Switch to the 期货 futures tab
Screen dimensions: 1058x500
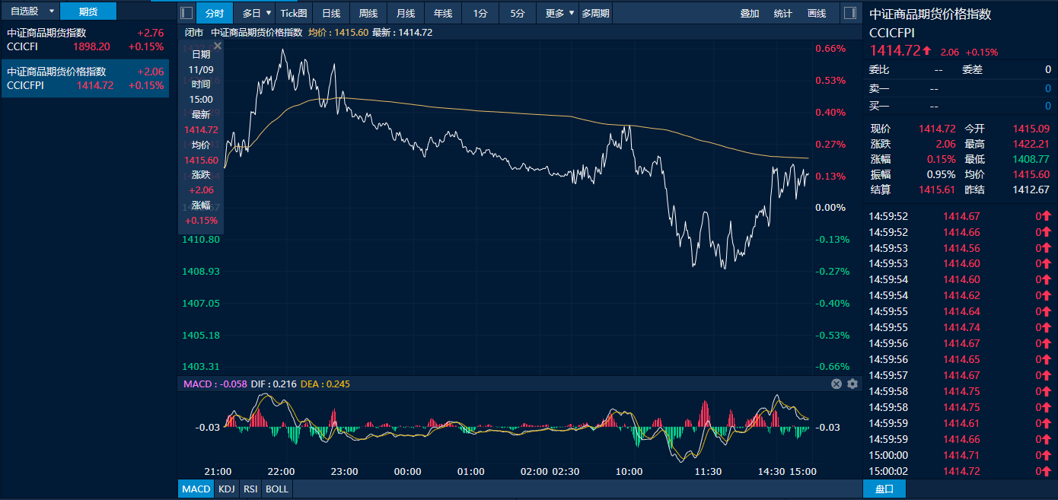(x=88, y=11)
